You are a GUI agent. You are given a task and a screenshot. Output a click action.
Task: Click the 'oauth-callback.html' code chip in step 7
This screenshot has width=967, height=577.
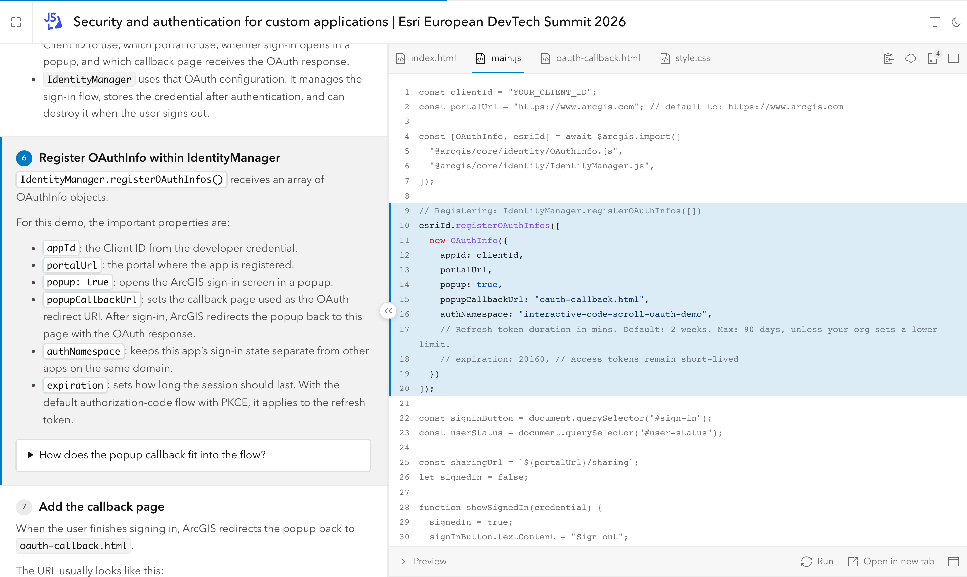point(73,546)
